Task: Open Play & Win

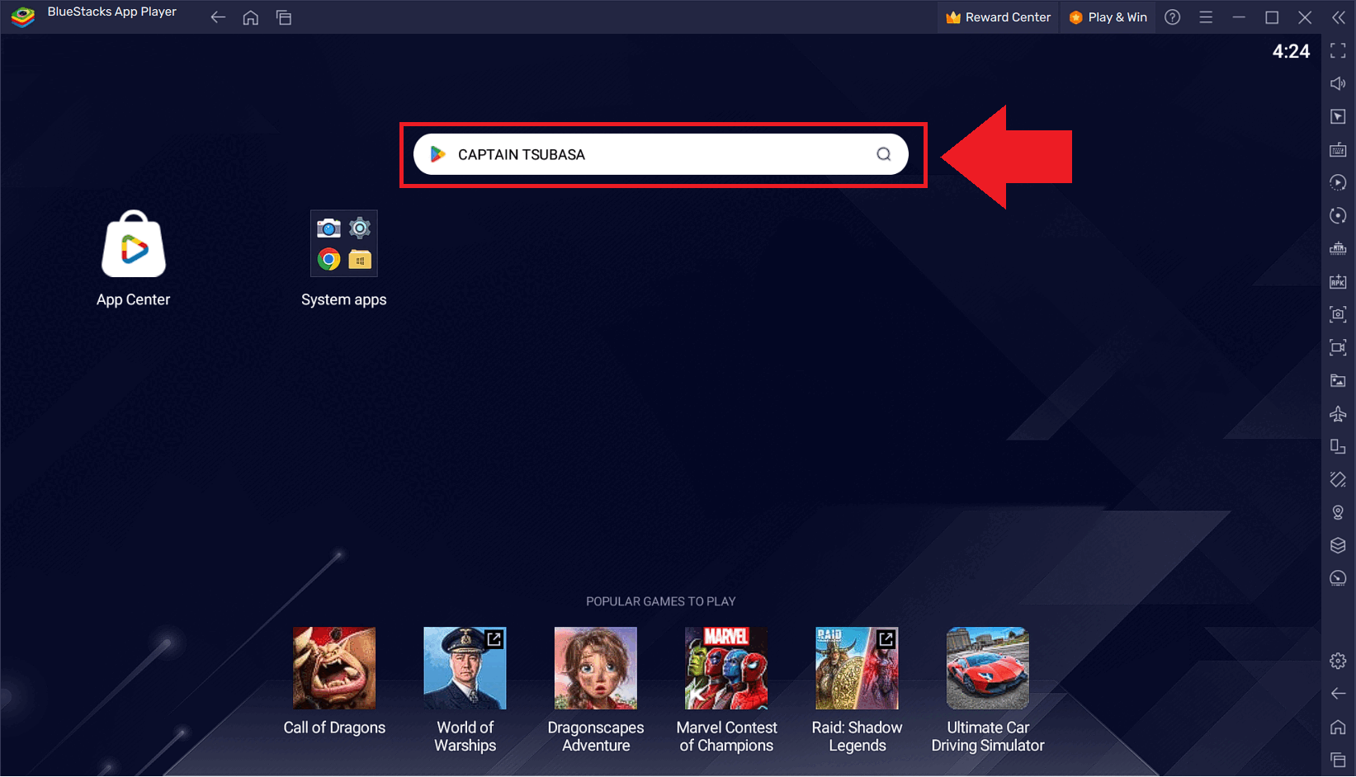Action: click(x=1108, y=17)
